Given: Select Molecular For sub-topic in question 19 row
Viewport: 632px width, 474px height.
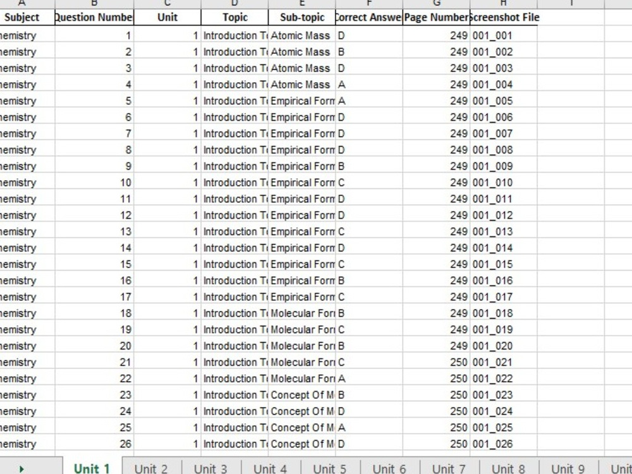Looking at the screenshot, I should 302,329.
